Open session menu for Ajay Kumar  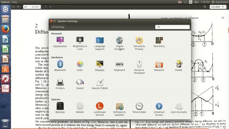(220, 2)
